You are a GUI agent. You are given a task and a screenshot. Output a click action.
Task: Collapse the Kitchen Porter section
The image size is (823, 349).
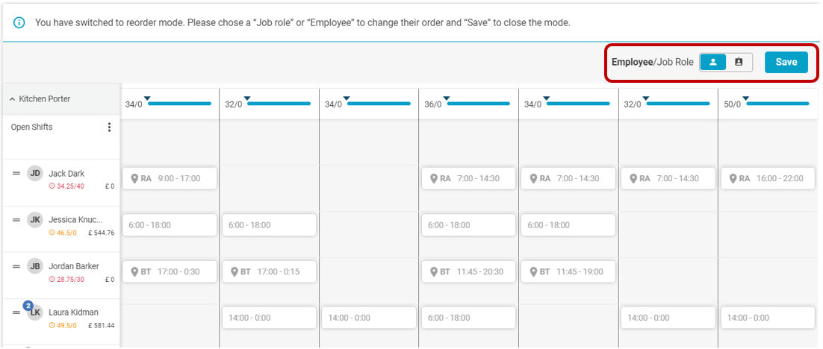pyautogui.click(x=13, y=99)
